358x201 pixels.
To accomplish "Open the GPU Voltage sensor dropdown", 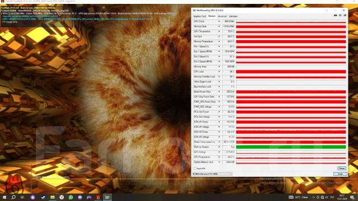I will [x=219, y=152].
